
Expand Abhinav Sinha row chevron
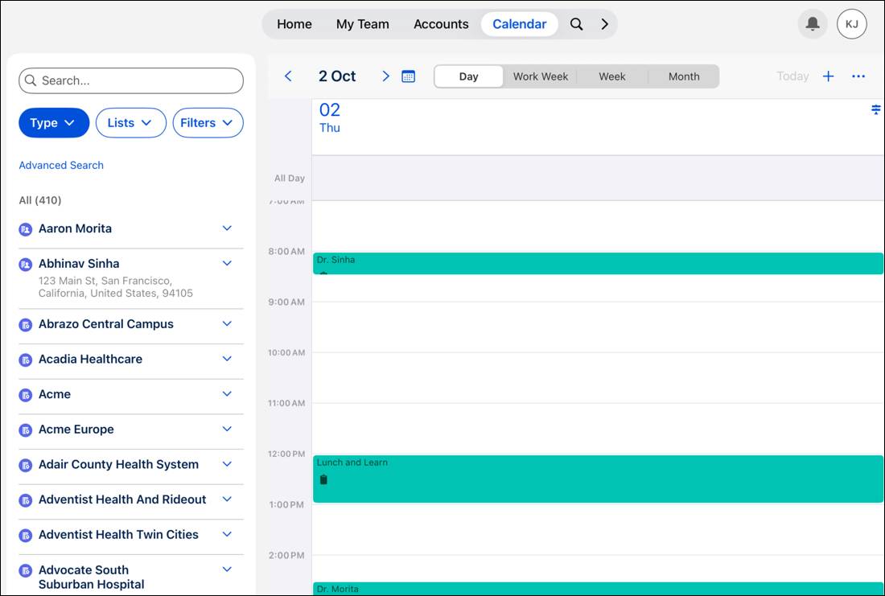(227, 264)
